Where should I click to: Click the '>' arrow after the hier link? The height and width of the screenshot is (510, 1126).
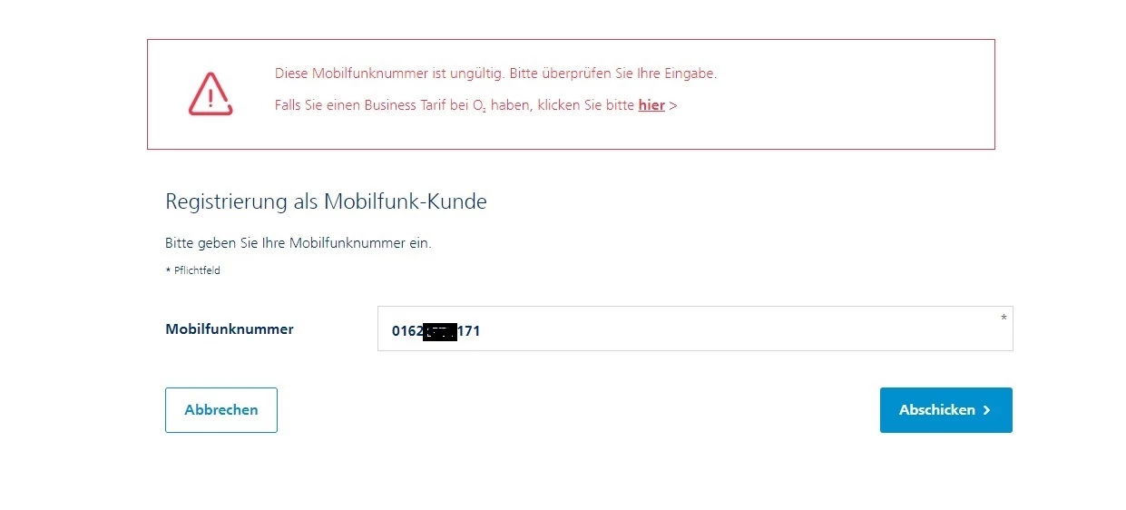(x=673, y=105)
